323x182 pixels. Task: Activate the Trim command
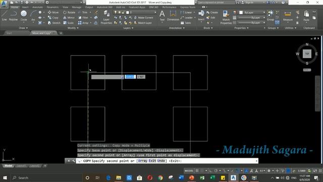click(x=83, y=12)
